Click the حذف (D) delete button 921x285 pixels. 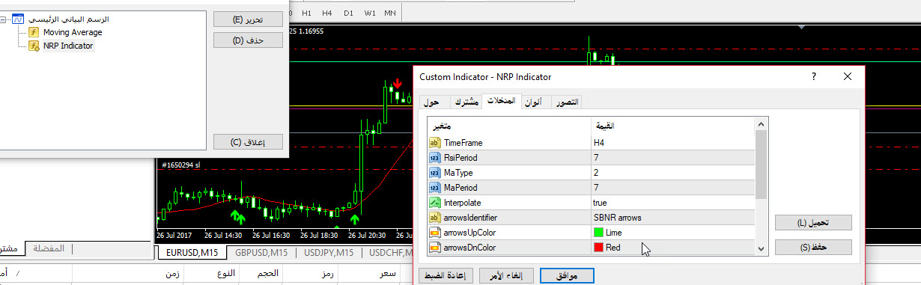coord(248,40)
